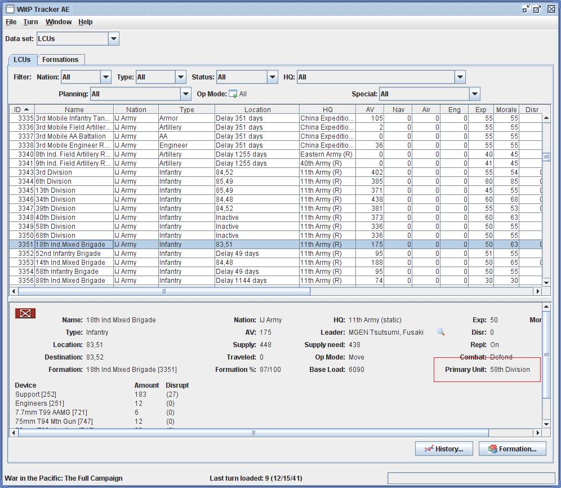Viewport: 561px width, 488px height.
Task: Click the History button
Action: click(x=444, y=449)
